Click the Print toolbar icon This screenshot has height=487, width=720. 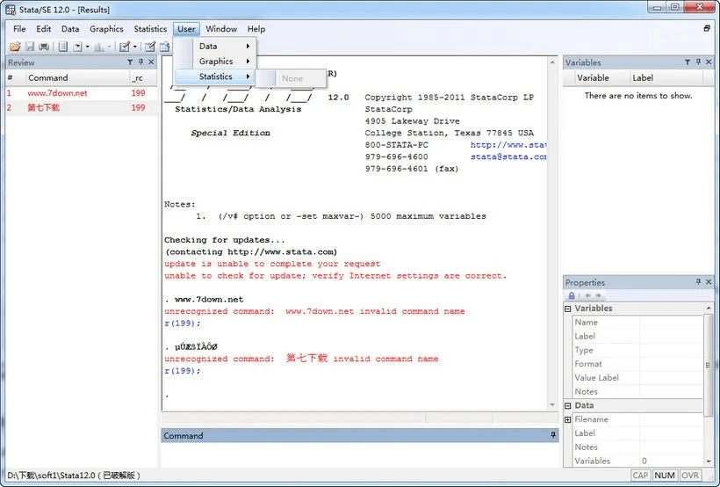(x=44, y=47)
